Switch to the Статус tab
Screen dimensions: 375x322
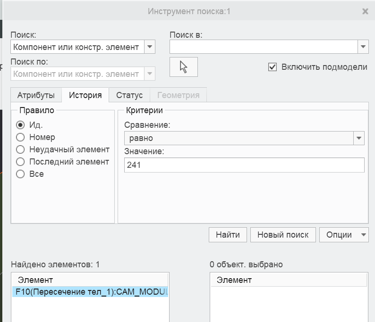[129, 95]
